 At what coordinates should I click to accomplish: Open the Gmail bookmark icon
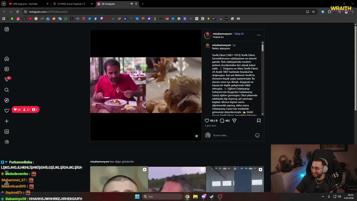click(42, 19)
